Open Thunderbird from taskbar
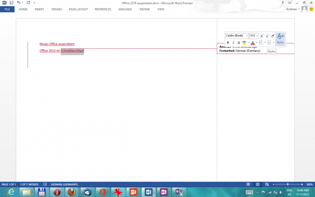Viewport: 315px width, 197px height. pos(87,192)
